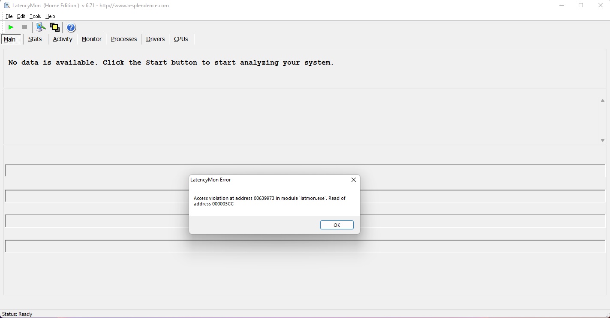Viewport: 610px width, 318px height.
Task: Click the 'LatencyMon Error' dialog title
Action: [x=210, y=180]
